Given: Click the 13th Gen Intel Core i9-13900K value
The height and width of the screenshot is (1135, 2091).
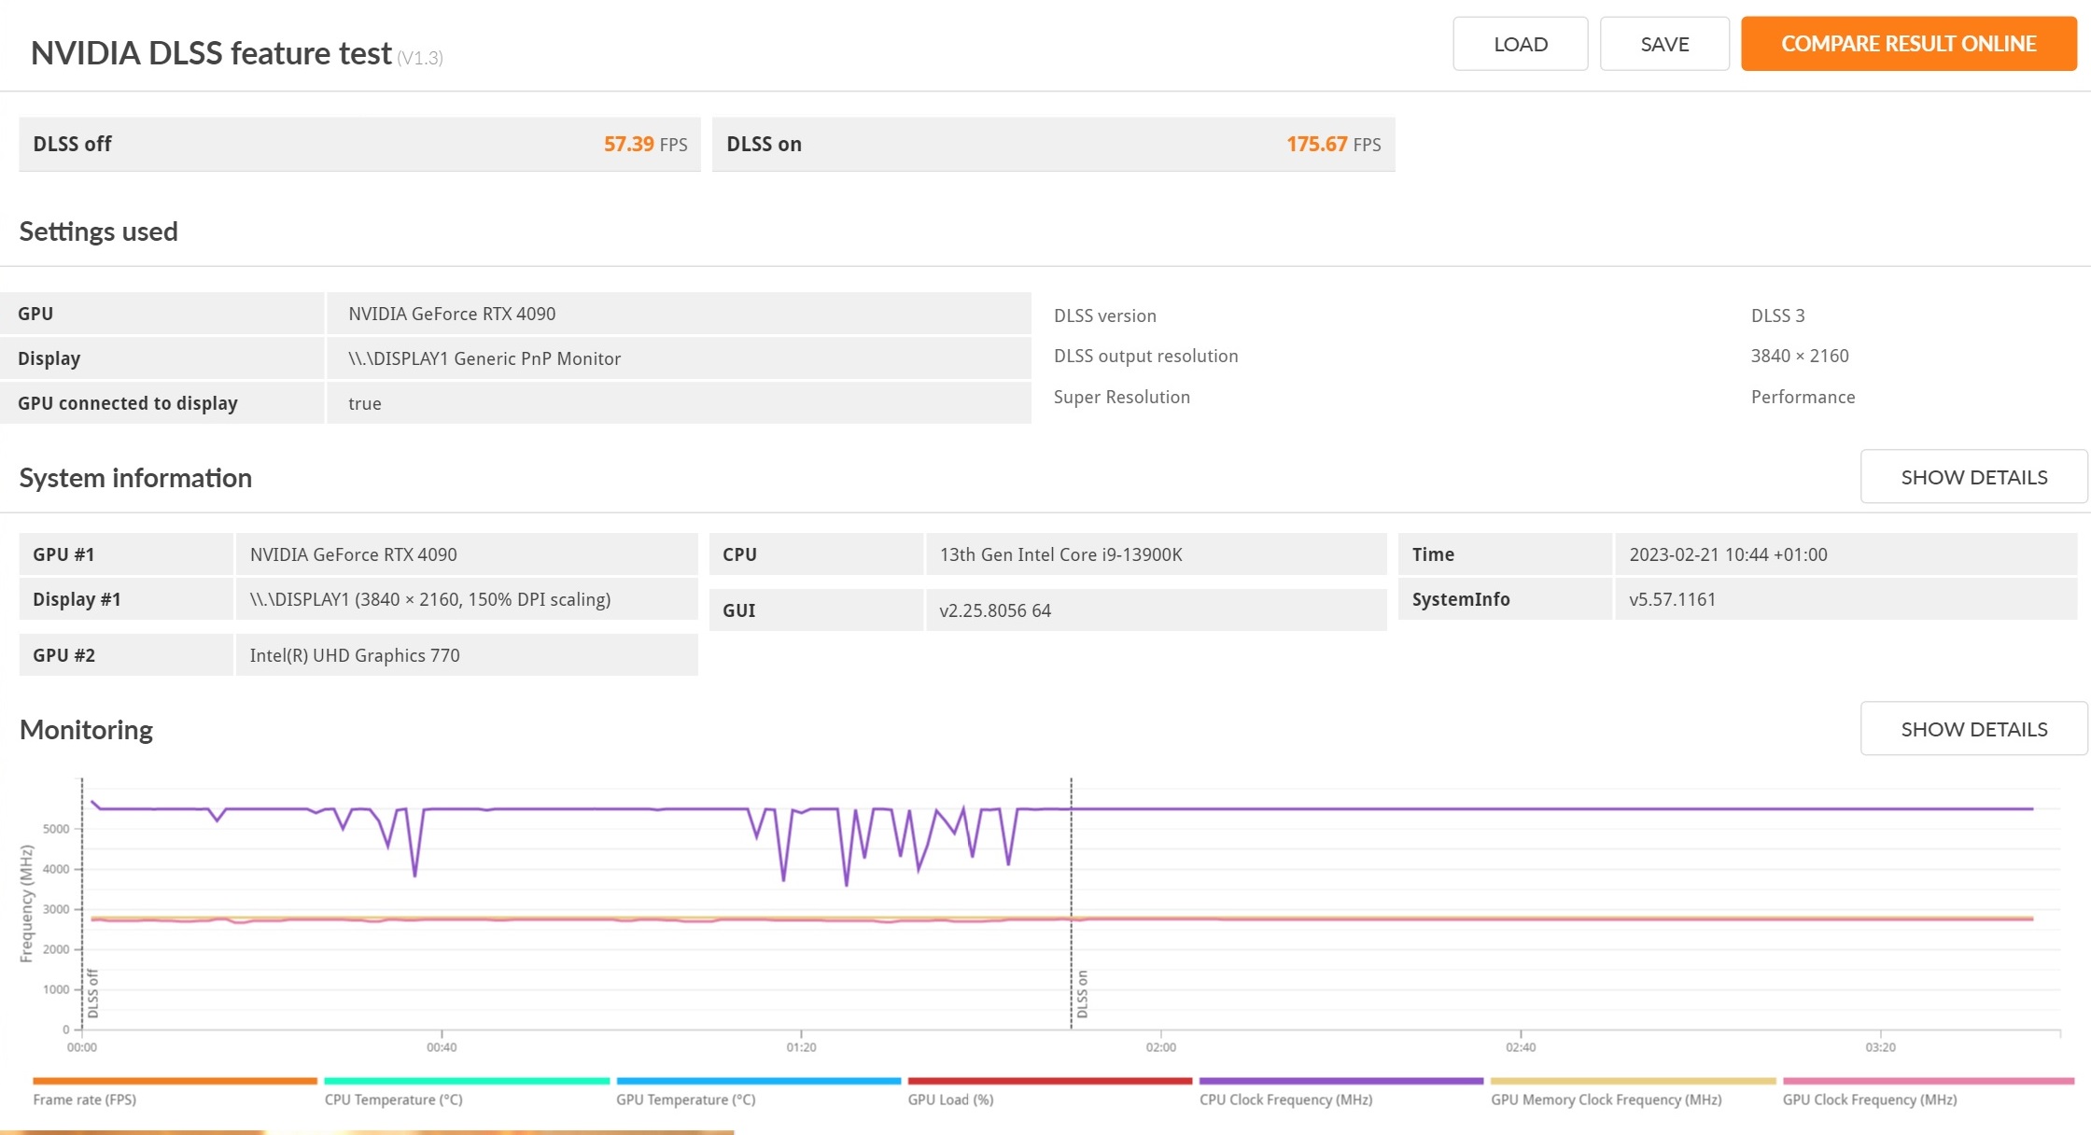Looking at the screenshot, I should point(1060,554).
